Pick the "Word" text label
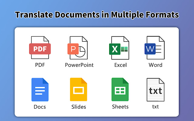Image resolution: width=194 pixels, height=121 pixels. 156,65
